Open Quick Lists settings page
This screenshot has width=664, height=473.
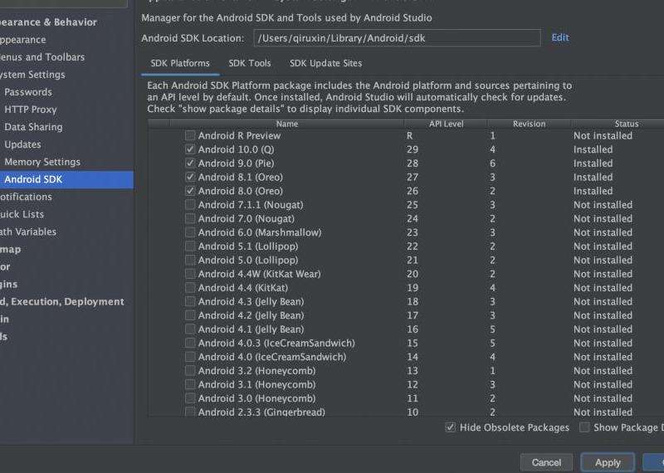(x=22, y=214)
